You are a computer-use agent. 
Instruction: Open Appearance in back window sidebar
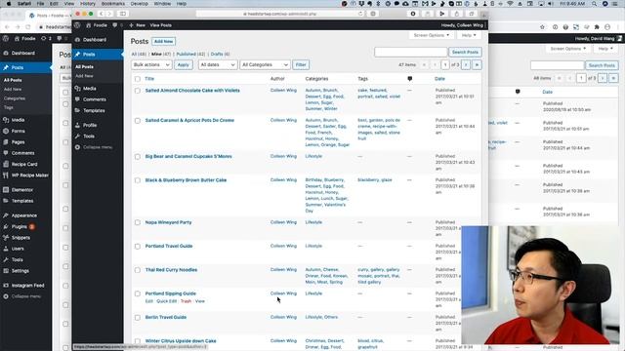tap(23, 215)
